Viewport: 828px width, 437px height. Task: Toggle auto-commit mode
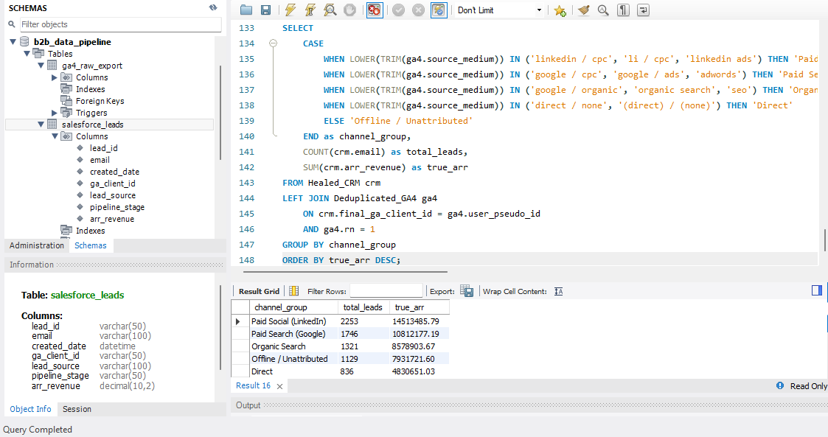click(439, 10)
